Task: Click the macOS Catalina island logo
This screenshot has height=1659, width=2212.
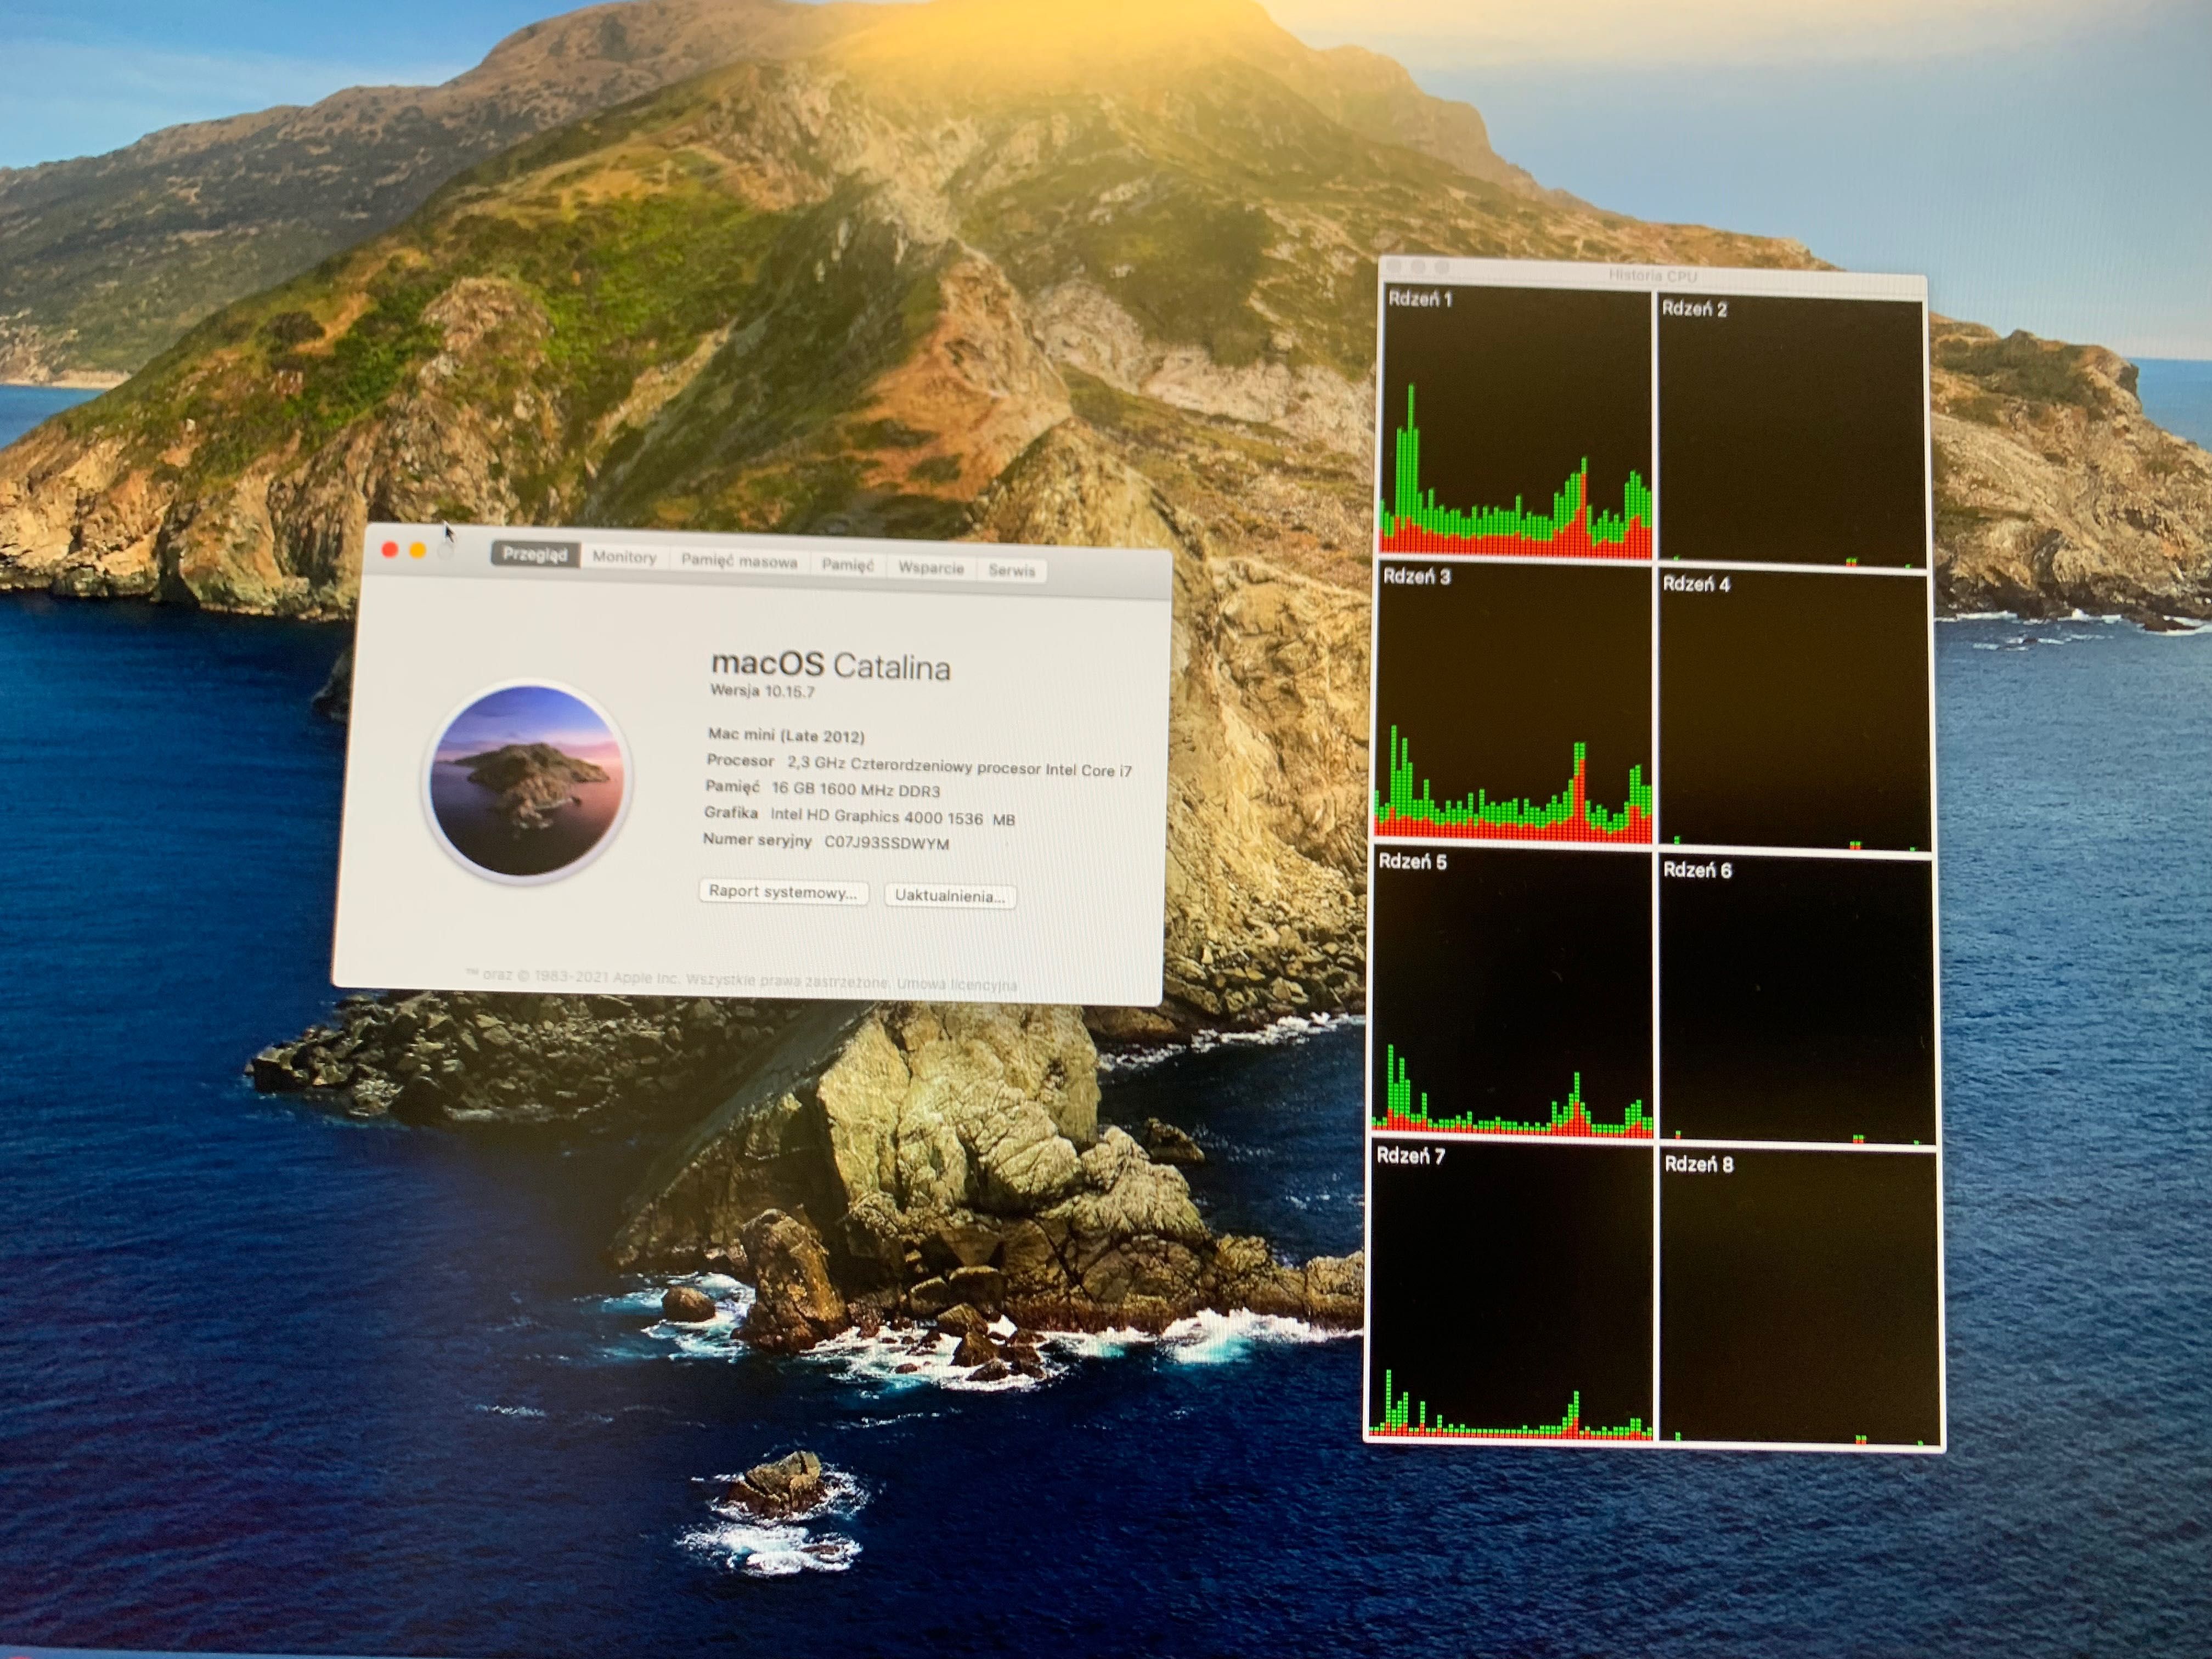Action: (527, 781)
